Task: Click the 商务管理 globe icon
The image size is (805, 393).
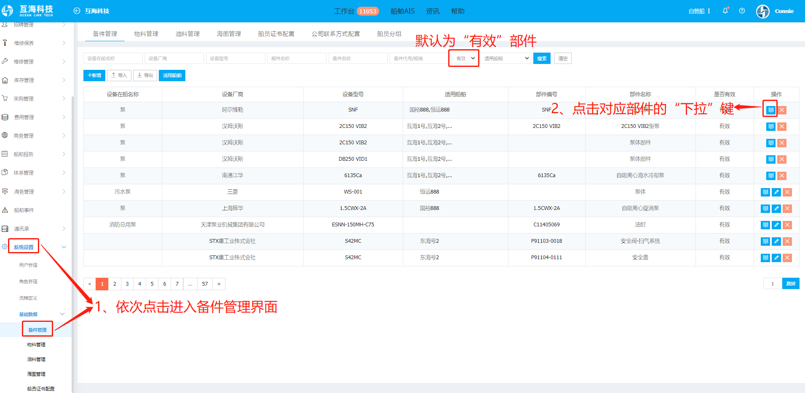Action: click(x=5, y=135)
